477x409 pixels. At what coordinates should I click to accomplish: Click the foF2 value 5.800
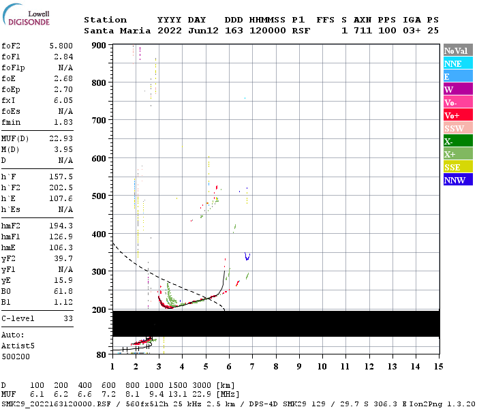pyautogui.click(x=61, y=46)
